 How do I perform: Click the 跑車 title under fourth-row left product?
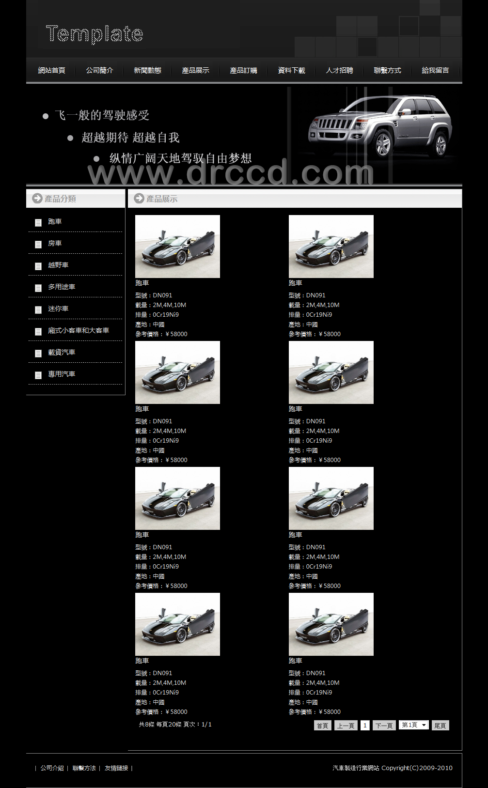(142, 661)
